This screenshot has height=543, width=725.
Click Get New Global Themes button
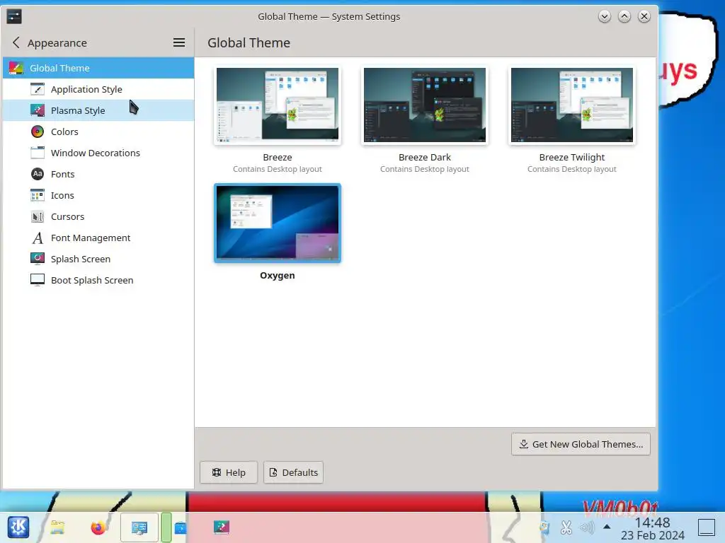click(x=581, y=444)
